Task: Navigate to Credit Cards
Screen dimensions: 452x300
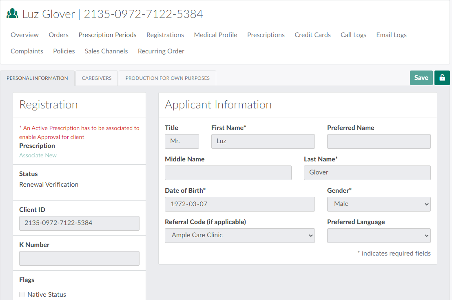Action: [312, 35]
